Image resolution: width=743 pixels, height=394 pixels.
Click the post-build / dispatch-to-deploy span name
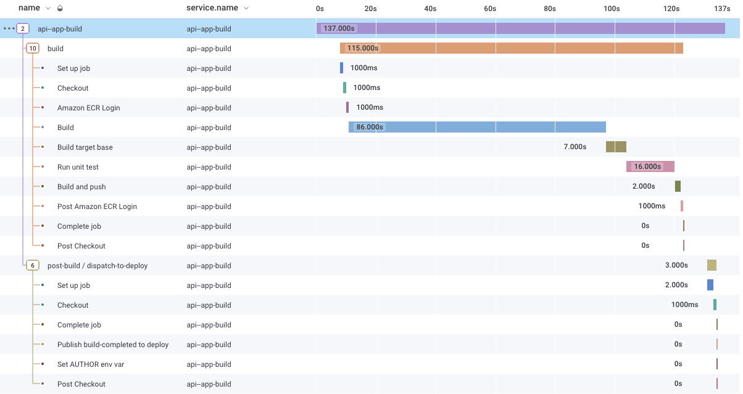[98, 266]
